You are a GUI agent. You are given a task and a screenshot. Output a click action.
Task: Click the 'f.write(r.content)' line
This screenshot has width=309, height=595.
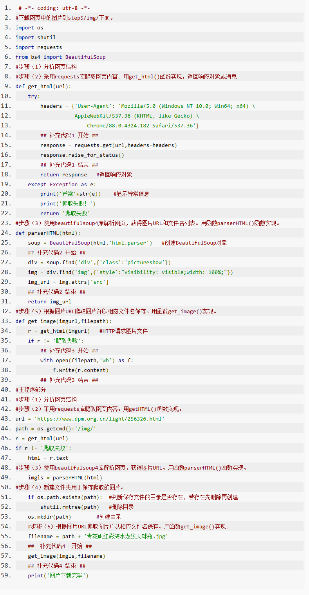81,370
